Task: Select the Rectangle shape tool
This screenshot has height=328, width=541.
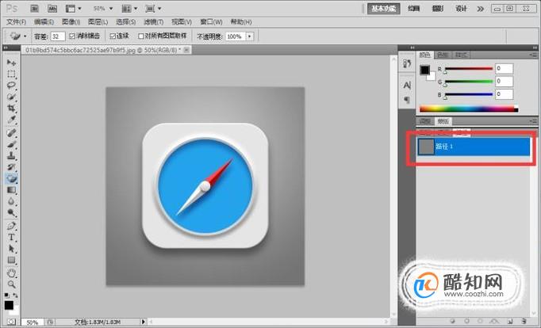Action: click(11, 260)
